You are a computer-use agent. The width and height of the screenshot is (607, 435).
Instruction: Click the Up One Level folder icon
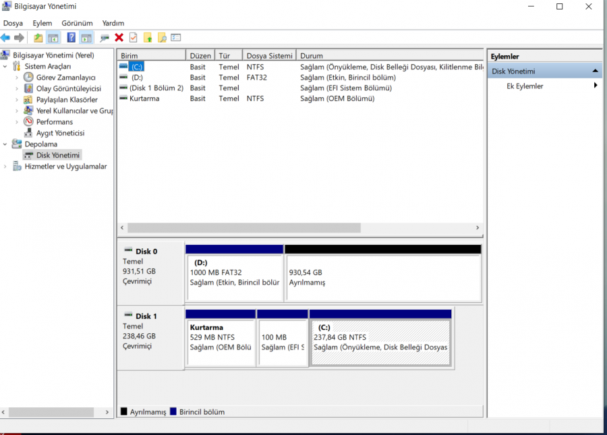[38, 38]
